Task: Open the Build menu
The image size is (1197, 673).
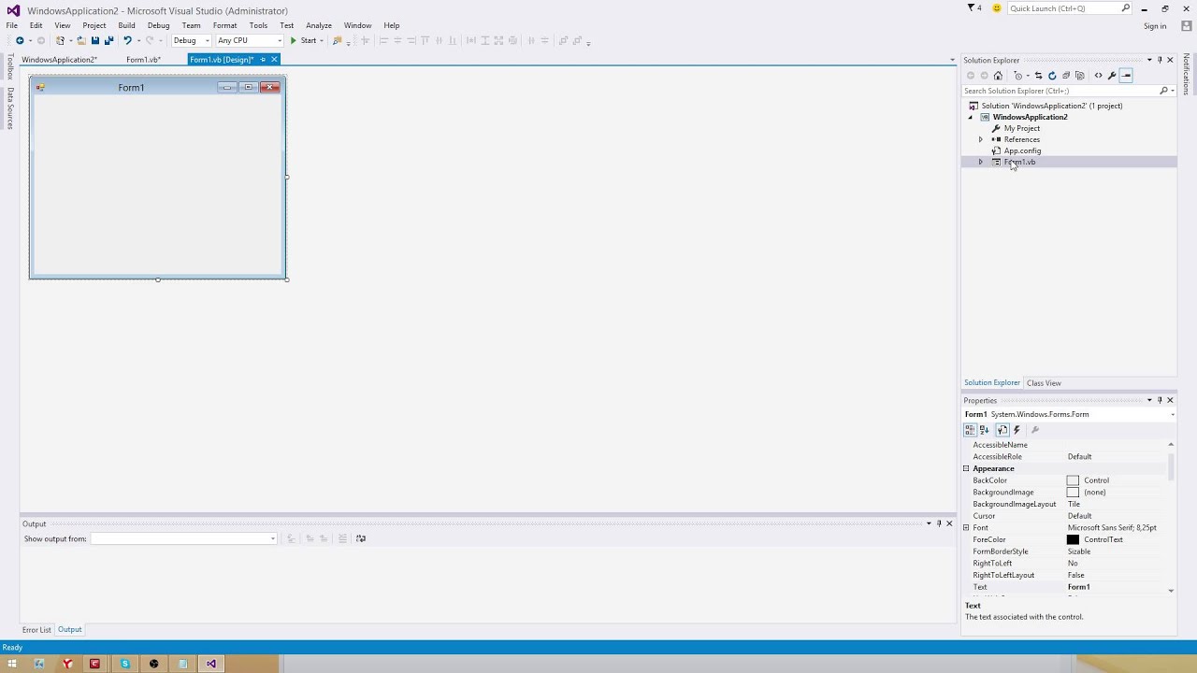Action: (x=126, y=25)
